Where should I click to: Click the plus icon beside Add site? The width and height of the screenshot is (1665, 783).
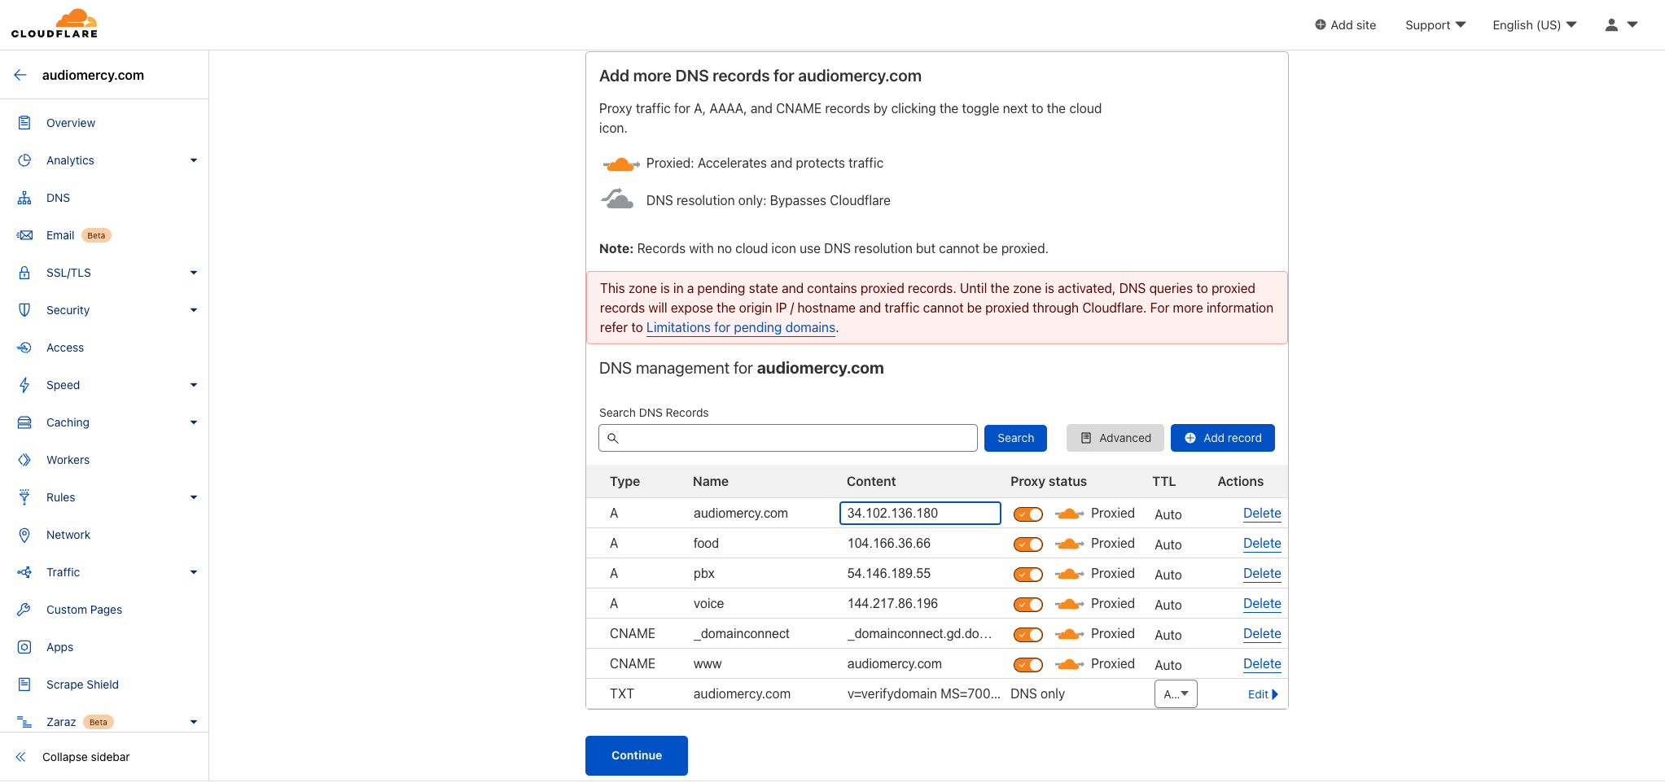tap(1320, 25)
